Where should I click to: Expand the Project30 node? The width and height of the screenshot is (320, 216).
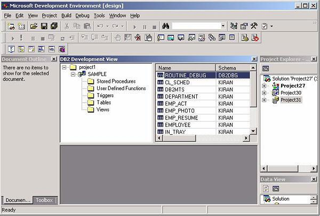(x=264, y=93)
